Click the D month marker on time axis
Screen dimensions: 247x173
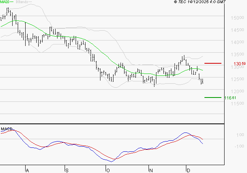[188, 170]
